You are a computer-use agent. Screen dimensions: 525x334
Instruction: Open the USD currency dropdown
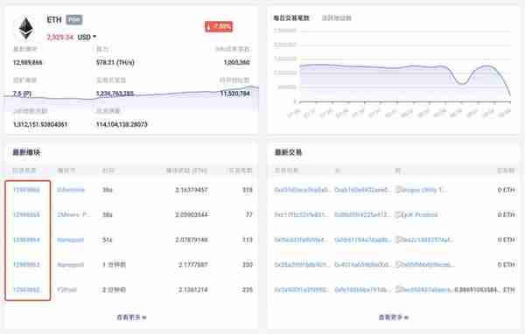87,37
